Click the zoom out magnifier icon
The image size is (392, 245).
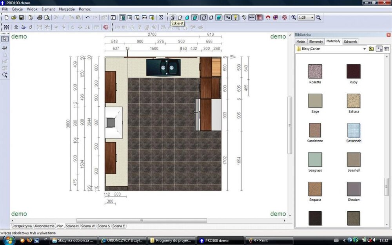tap(318, 18)
